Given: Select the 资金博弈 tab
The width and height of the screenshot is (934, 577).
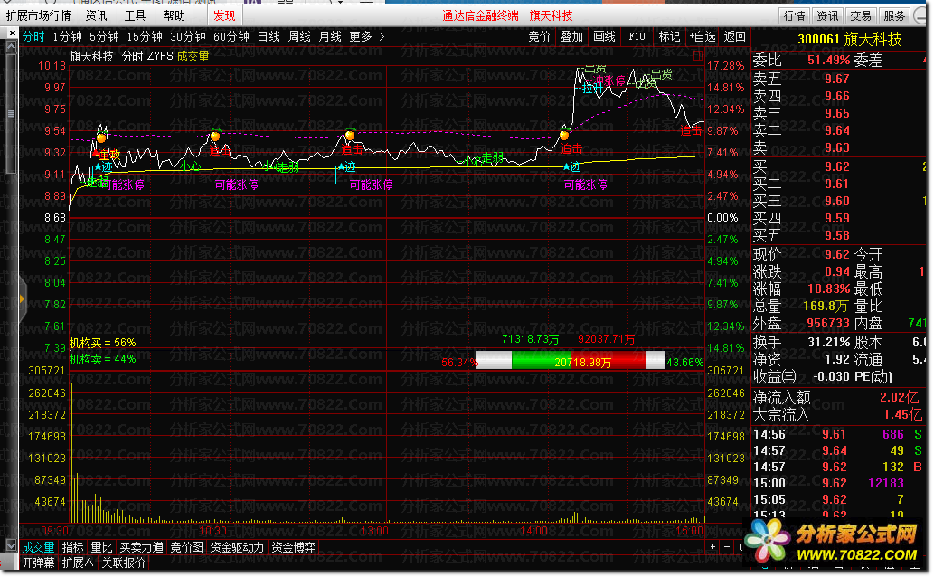Looking at the screenshot, I should (x=293, y=547).
